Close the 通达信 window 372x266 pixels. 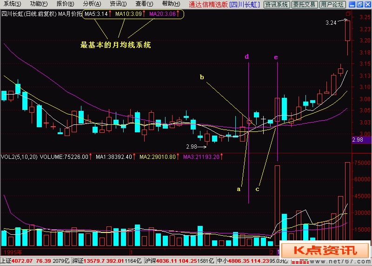click(x=367, y=4)
